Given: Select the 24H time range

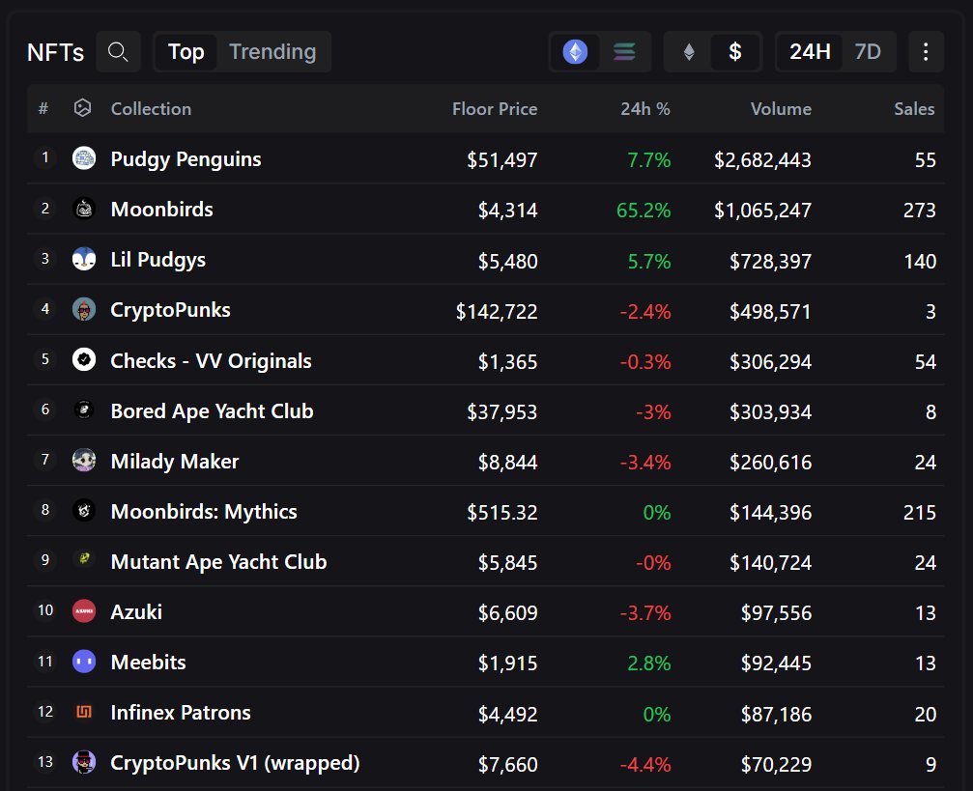Looking at the screenshot, I should [x=810, y=51].
